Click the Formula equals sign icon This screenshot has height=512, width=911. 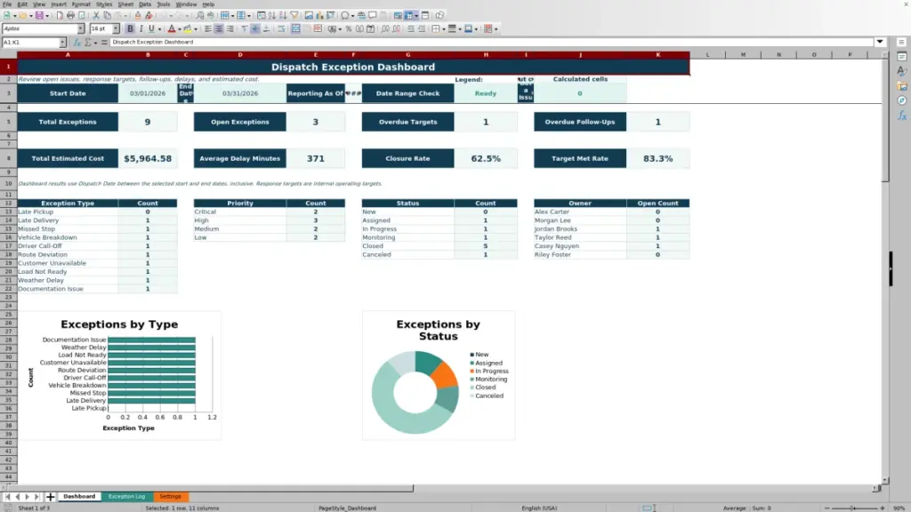coord(104,43)
